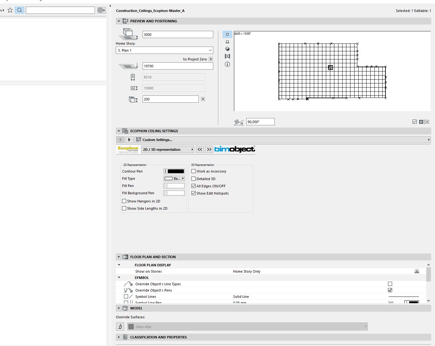Enable Show Hangers in 2D checkbox
Image resolution: width=435 pixels, height=346 pixels.
tap(124, 201)
